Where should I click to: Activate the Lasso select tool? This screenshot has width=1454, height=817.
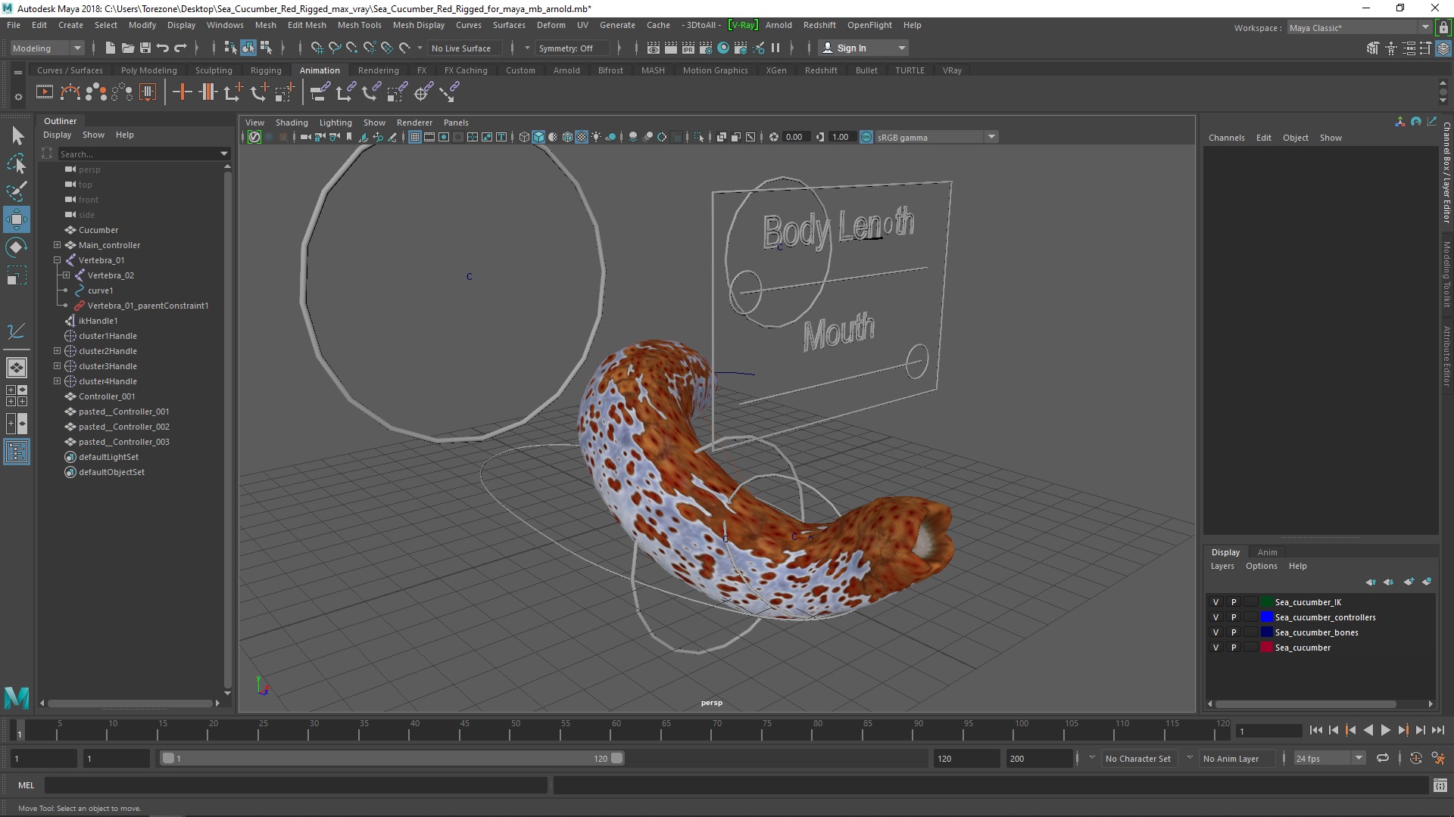click(17, 163)
